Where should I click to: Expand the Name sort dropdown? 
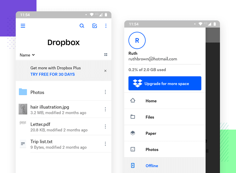point(27,55)
